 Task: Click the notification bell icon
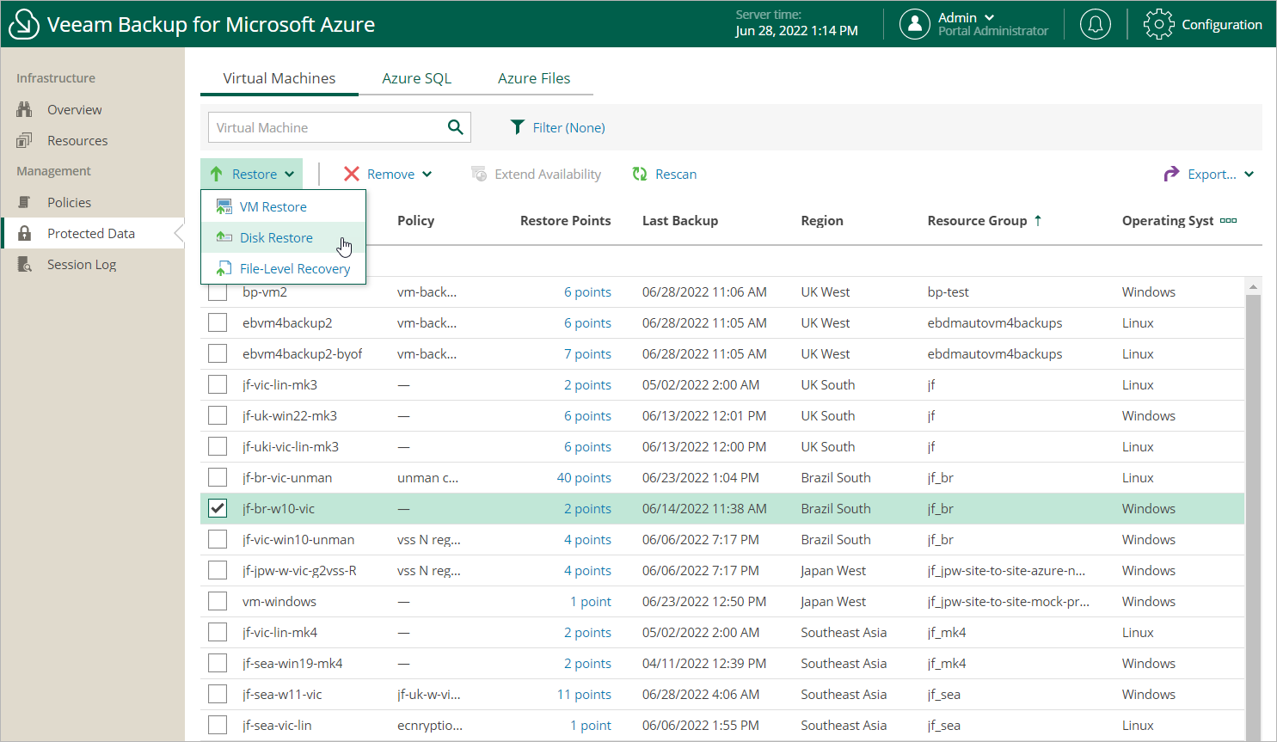[x=1095, y=24]
